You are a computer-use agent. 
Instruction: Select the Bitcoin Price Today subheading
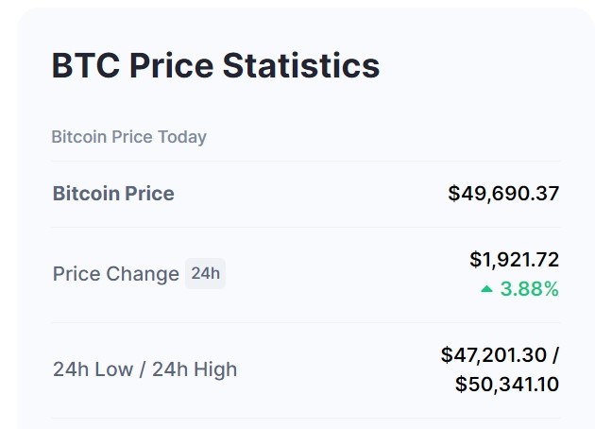click(128, 137)
